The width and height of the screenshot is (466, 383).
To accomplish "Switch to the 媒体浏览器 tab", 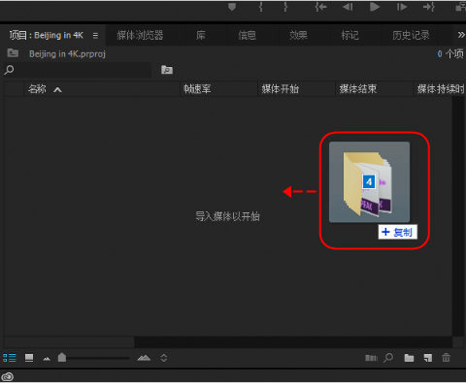I will click(140, 35).
